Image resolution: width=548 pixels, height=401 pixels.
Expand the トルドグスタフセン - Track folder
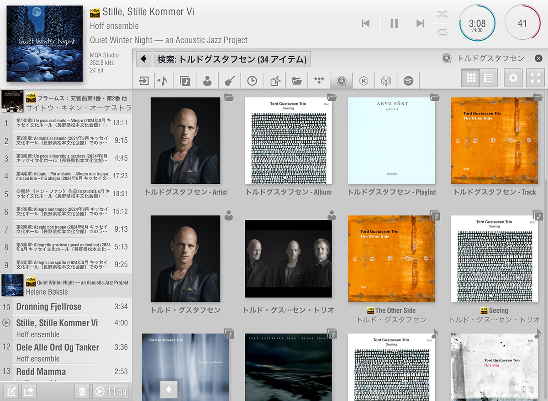pyautogui.click(x=494, y=141)
